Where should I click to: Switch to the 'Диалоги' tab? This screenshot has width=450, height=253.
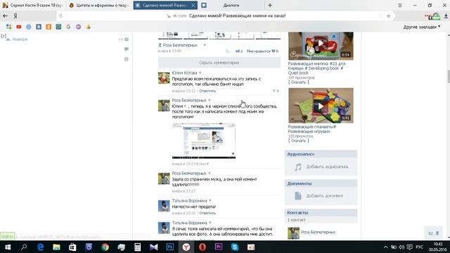[231, 5]
